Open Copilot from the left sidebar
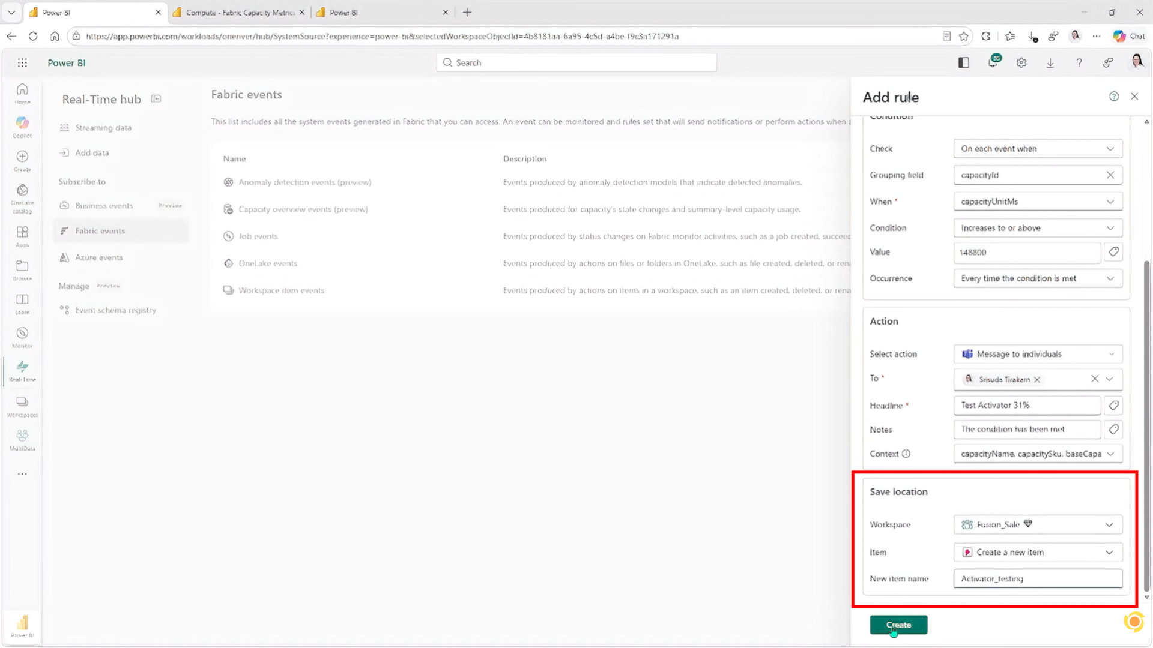1153x648 pixels. pyautogui.click(x=22, y=127)
